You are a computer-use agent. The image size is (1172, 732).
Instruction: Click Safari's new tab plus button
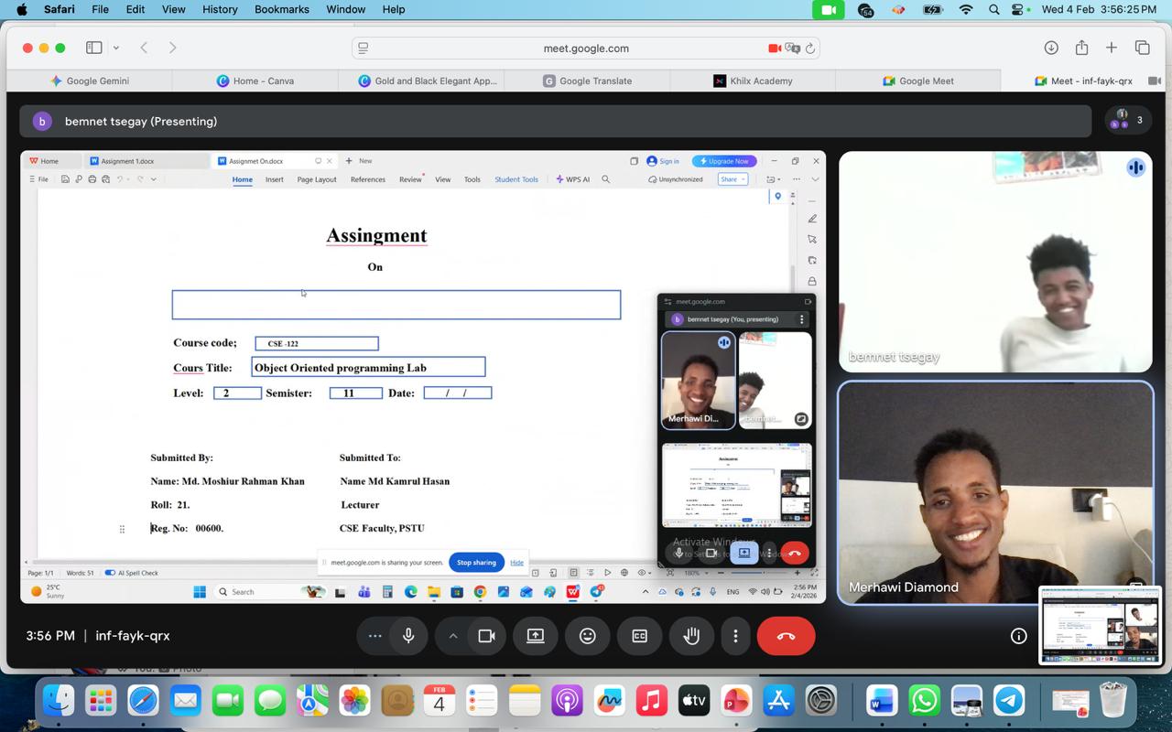pos(1111,48)
